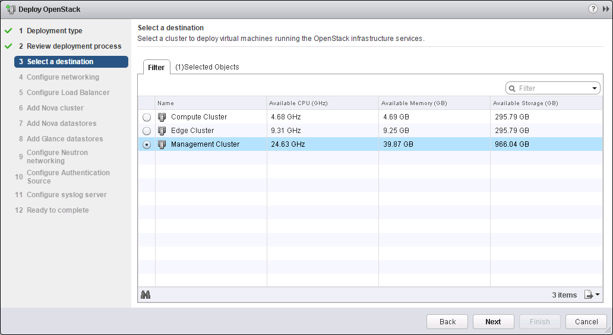
Task: Click the help question mark icon
Action: click(593, 9)
